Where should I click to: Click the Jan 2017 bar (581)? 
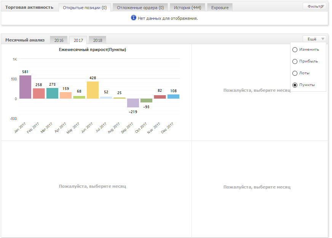(26, 87)
